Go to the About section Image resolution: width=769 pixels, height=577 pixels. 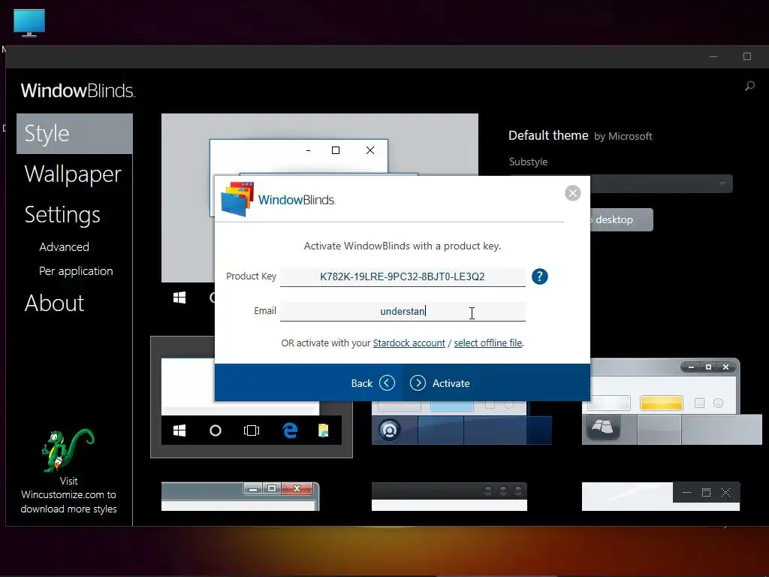[54, 303]
